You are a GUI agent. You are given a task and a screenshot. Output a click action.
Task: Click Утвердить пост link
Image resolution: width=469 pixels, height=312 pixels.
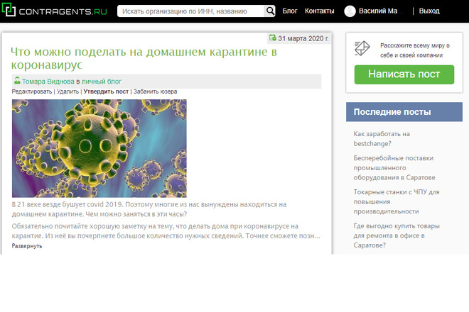[106, 91]
